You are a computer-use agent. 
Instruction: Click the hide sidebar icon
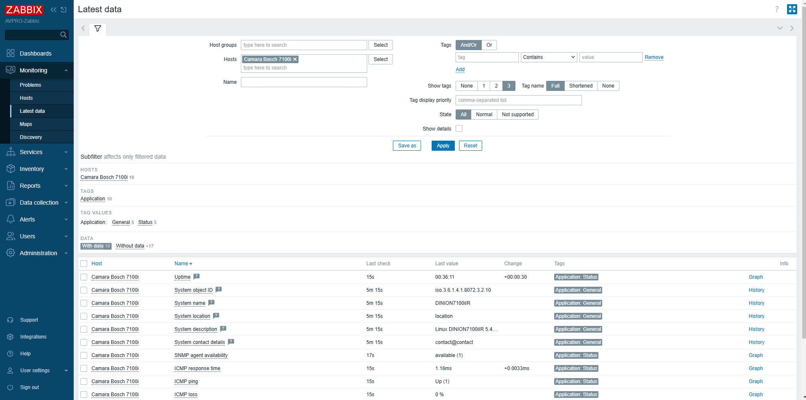click(x=64, y=10)
